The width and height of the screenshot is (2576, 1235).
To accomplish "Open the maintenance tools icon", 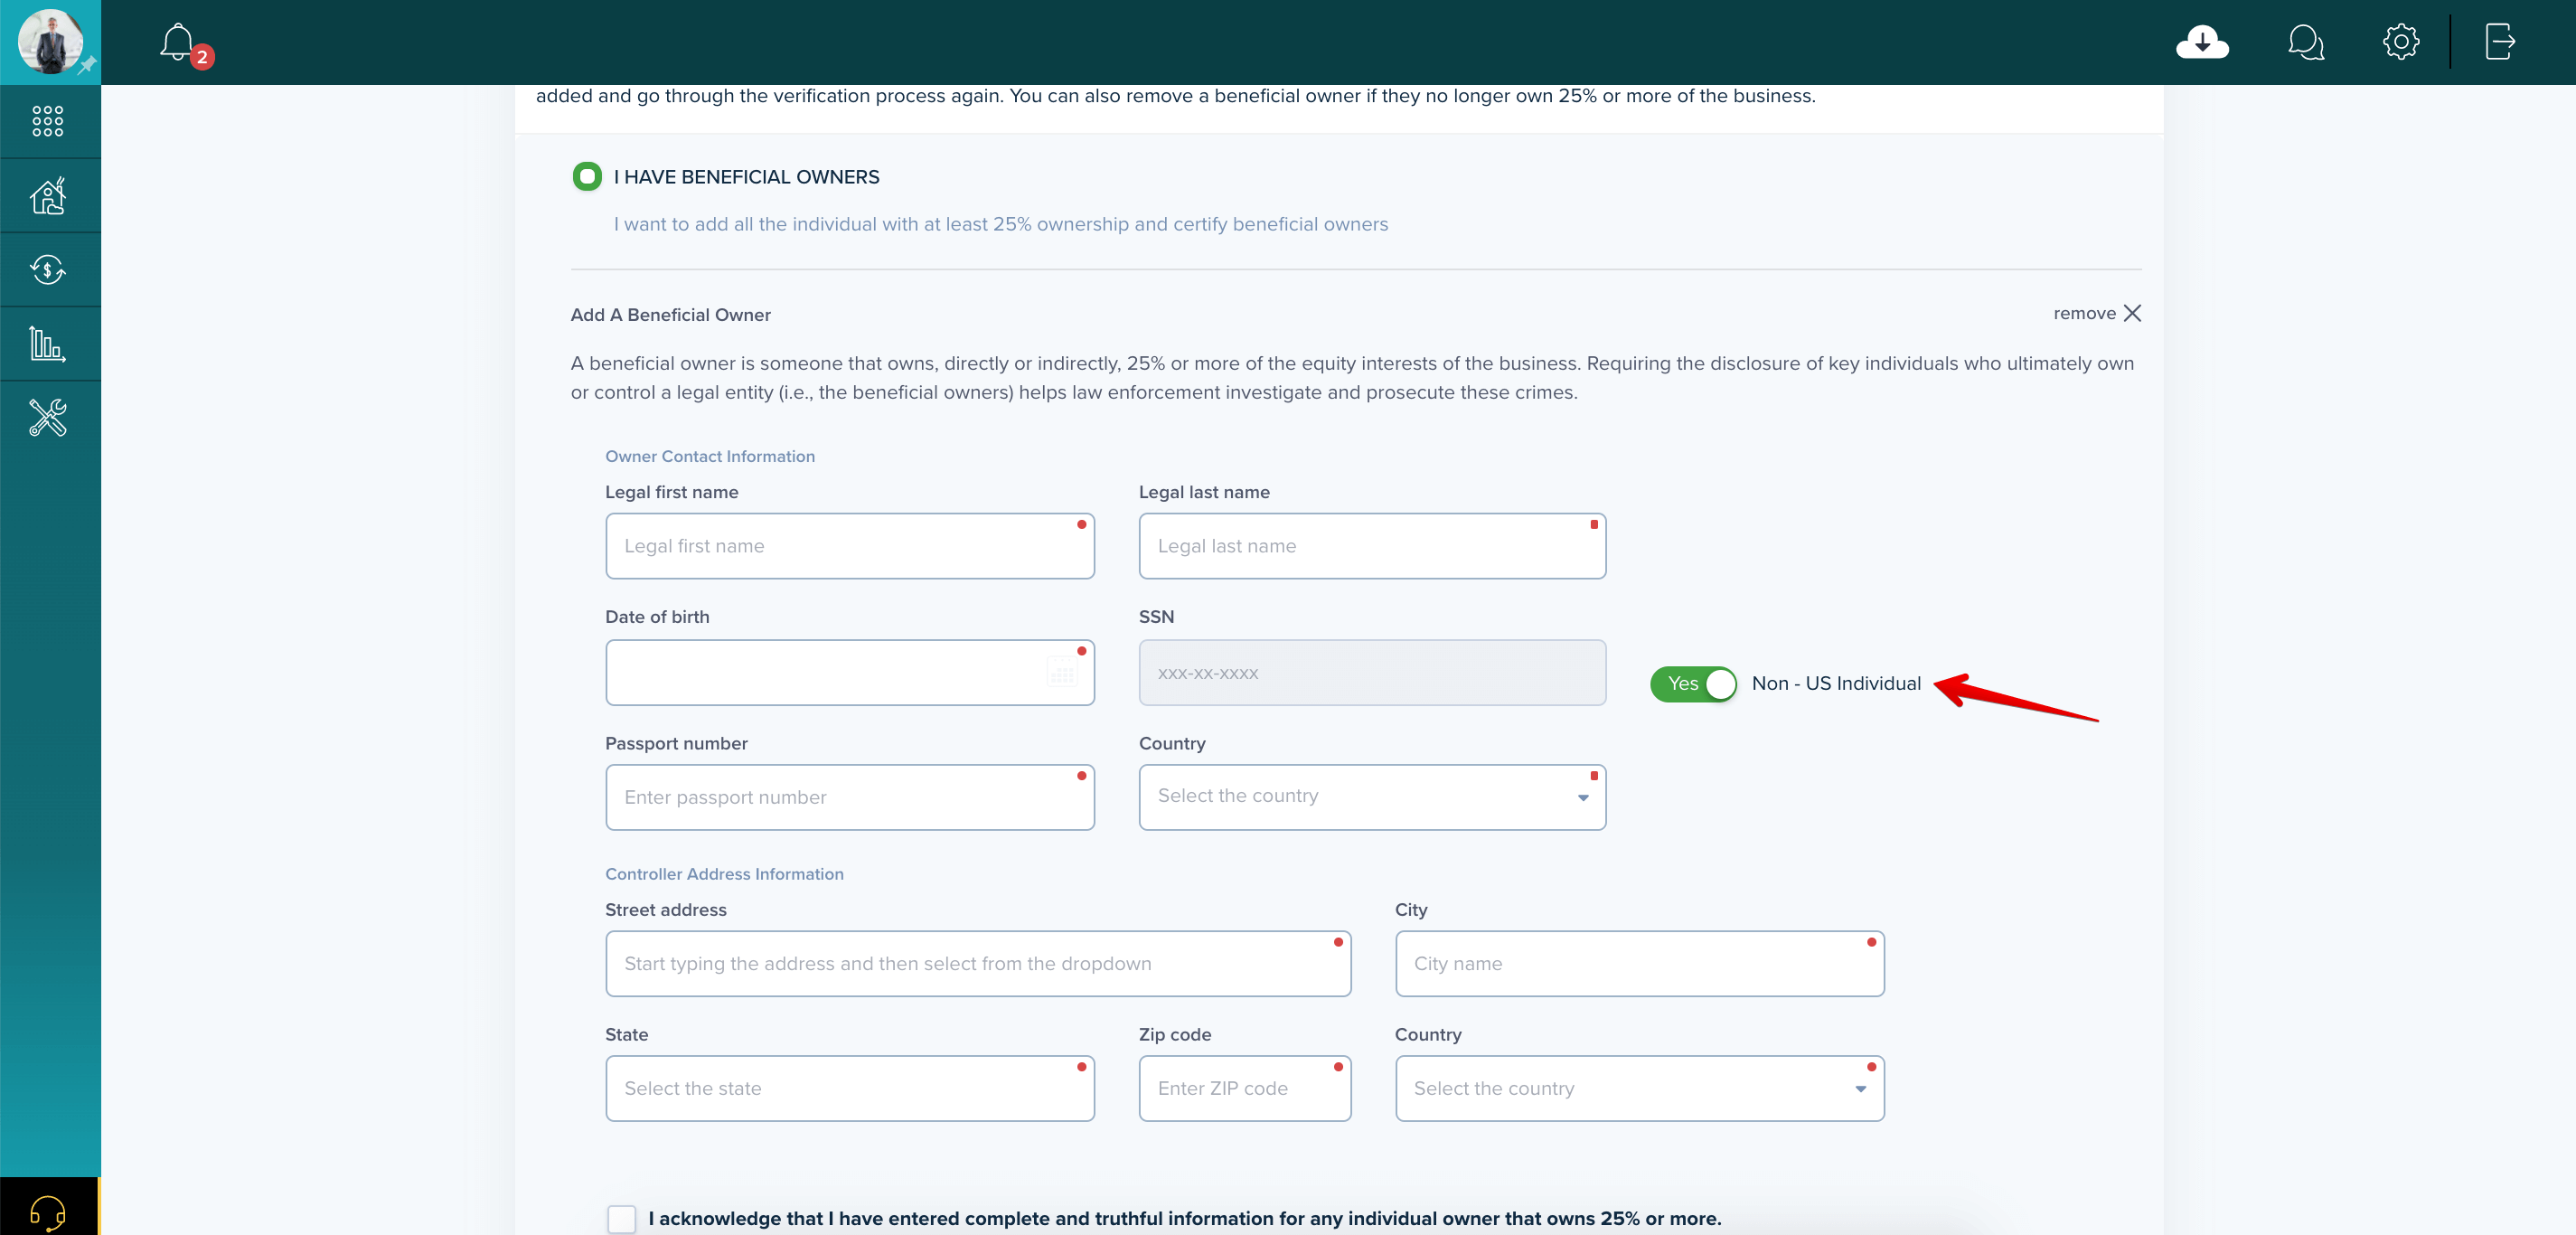I will (x=48, y=418).
